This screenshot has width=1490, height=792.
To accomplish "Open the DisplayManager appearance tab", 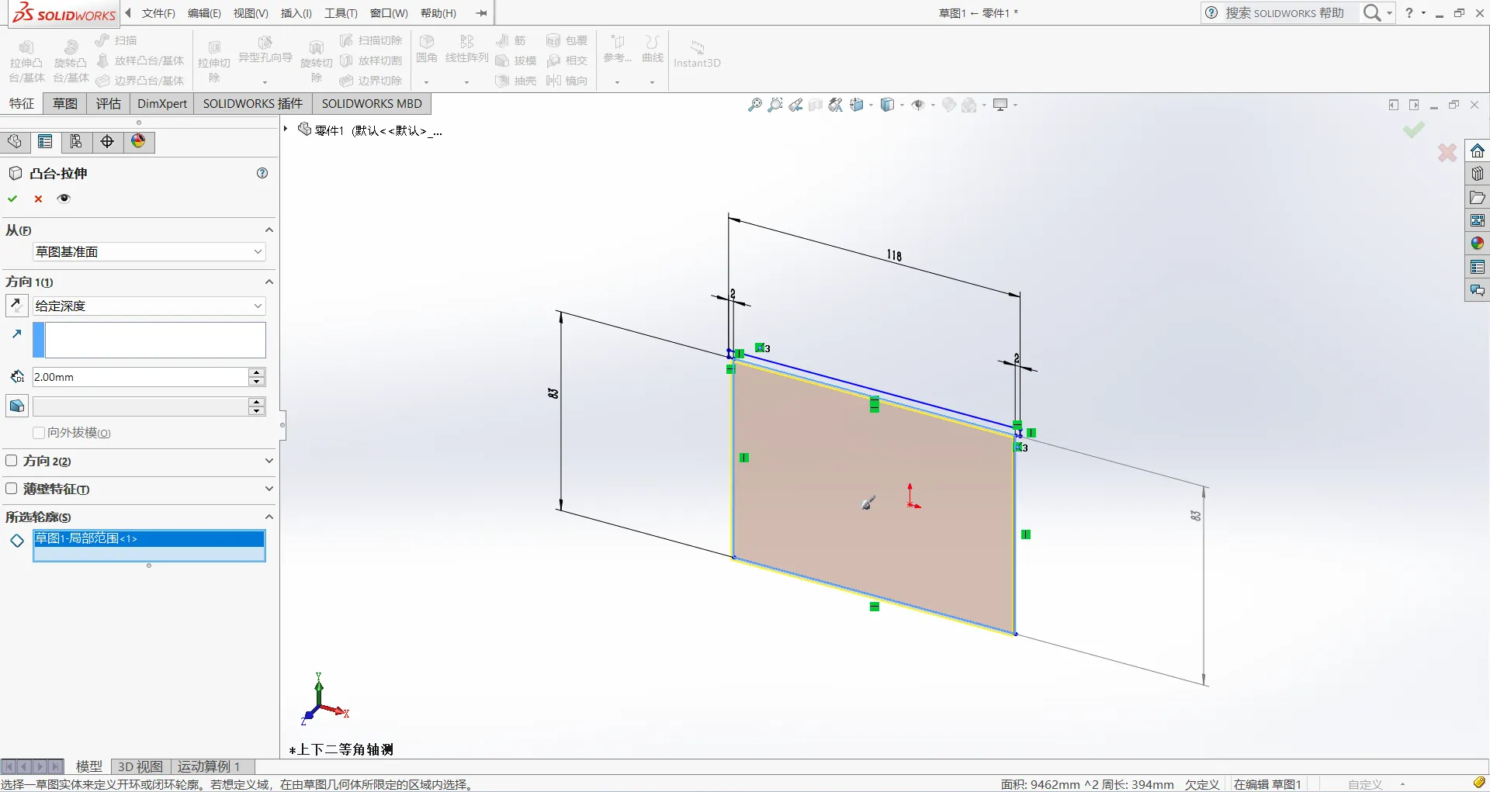I will pyautogui.click(x=139, y=141).
